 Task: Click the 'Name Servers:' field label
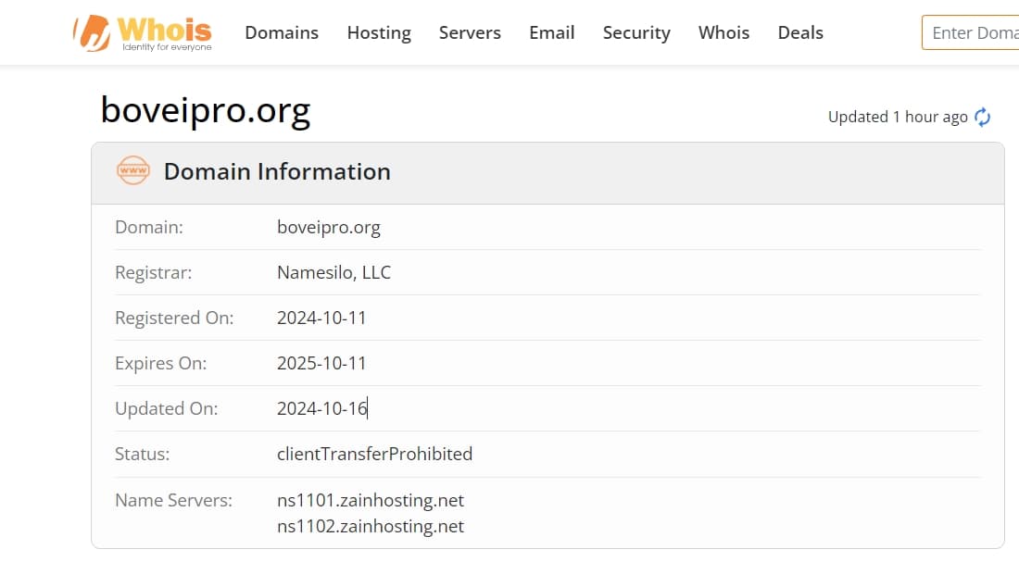(173, 500)
